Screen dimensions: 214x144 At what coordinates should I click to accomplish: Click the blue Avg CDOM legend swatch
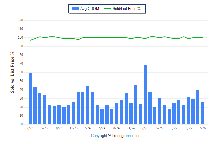[75, 9]
